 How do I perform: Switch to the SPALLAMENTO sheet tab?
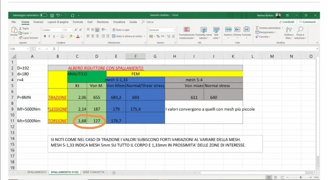[x=37, y=172]
